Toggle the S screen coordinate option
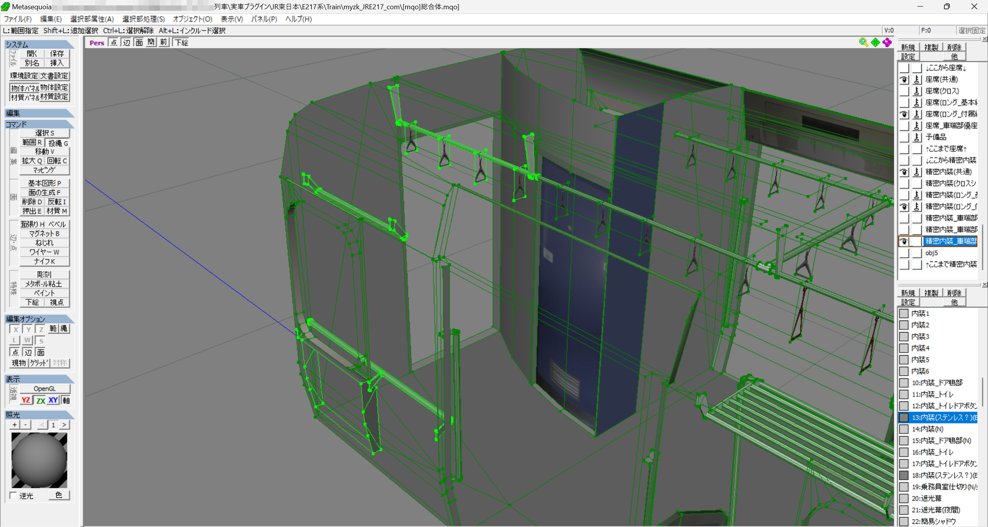 tap(41, 341)
